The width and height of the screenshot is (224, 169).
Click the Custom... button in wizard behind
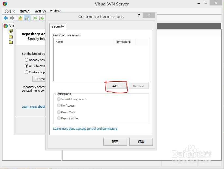coord(39,79)
